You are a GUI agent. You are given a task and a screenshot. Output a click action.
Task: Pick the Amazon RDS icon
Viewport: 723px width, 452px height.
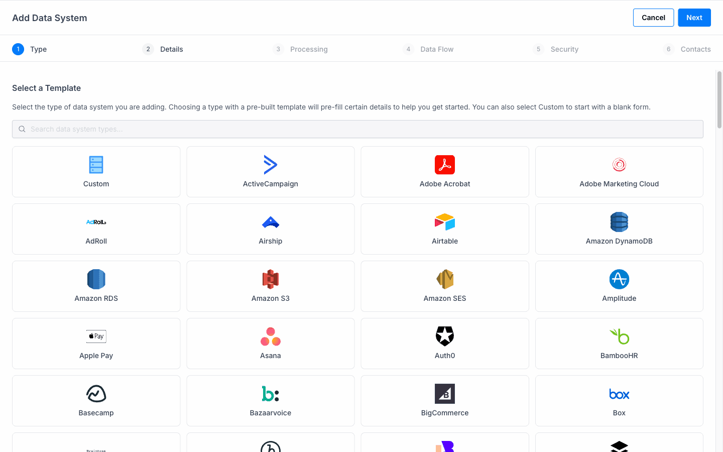coord(96,279)
